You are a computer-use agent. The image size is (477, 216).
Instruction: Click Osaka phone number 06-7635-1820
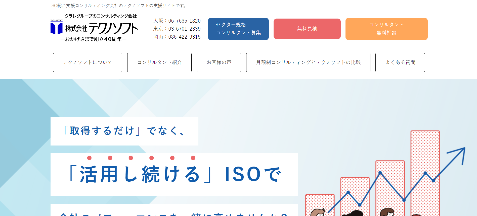(x=184, y=21)
